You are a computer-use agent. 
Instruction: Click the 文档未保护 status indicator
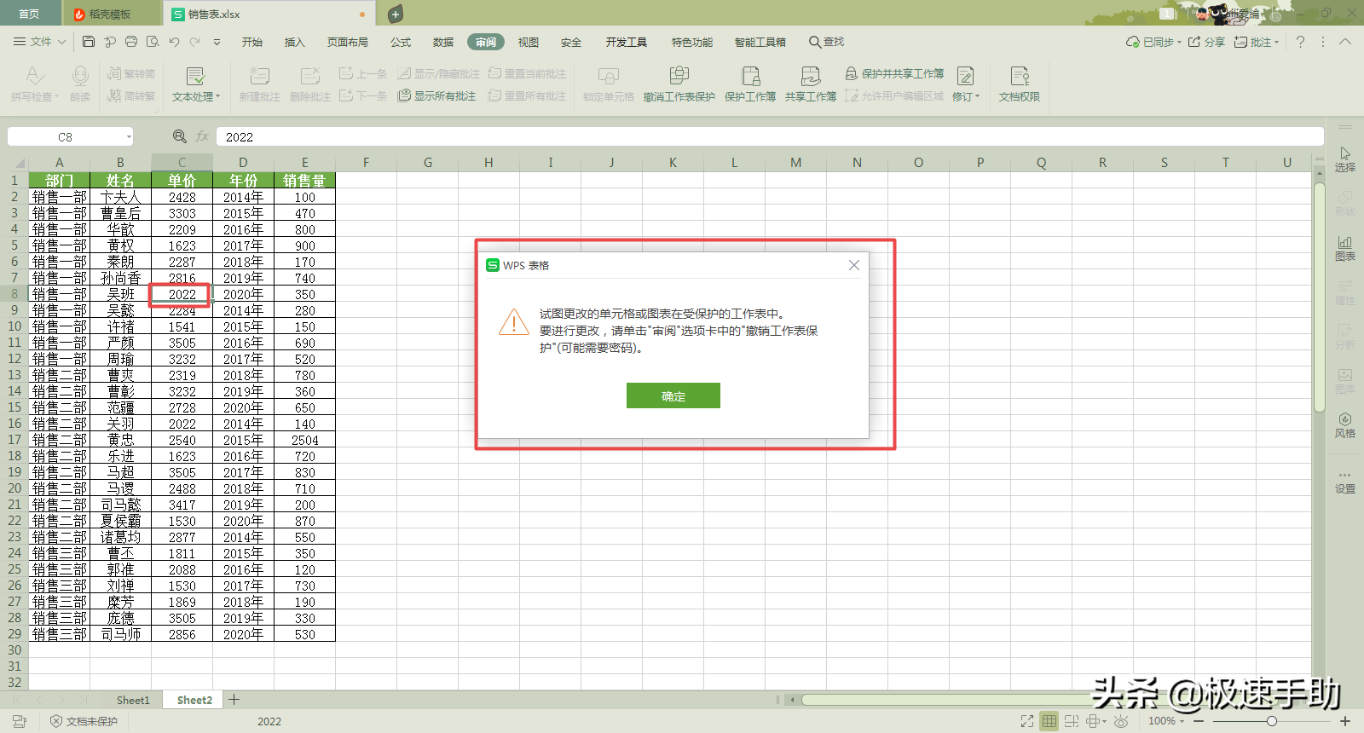[x=84, y=721]
